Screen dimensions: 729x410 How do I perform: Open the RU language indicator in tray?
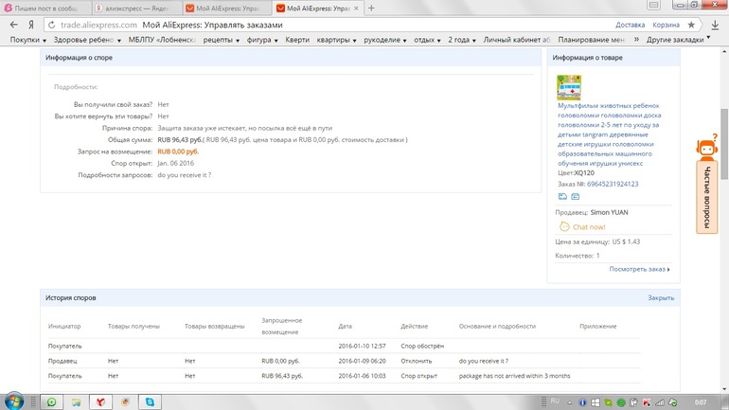(555, 401)
